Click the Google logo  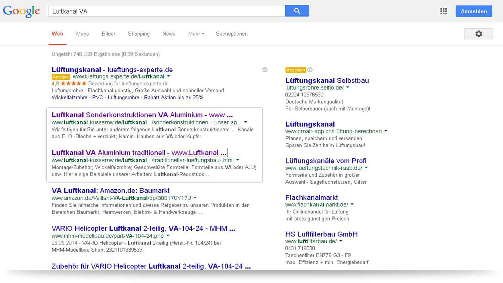click(x=21, y=11)
